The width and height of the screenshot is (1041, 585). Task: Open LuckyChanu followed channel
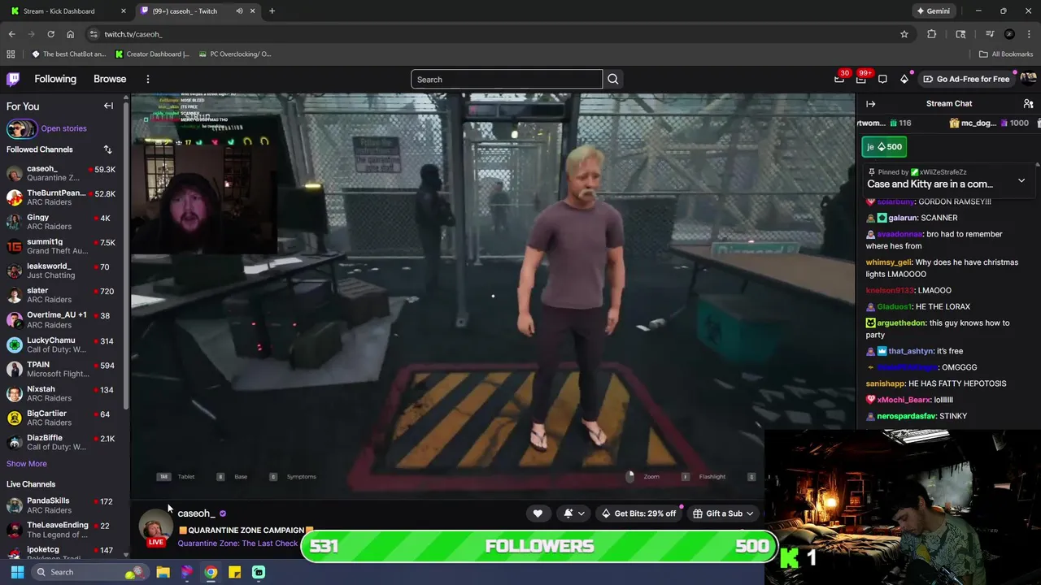coord(63,344)
